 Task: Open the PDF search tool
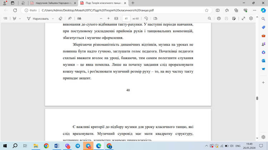[x=209, y=19]
